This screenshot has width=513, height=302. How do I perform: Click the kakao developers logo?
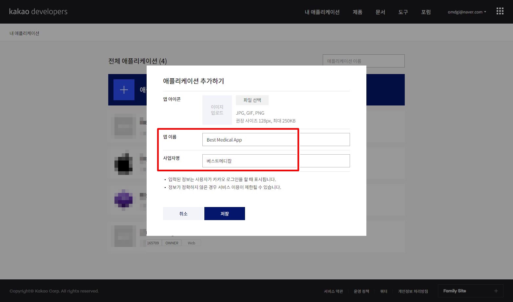[38, 11]
